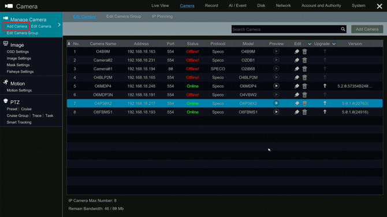
Task: Switch to Edit Camera Group tab
Action: (x=124, y=17)
